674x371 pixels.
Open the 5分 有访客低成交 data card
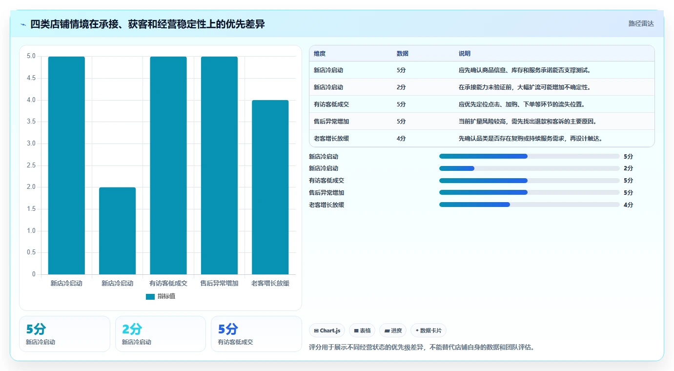[x=256, y=334]
